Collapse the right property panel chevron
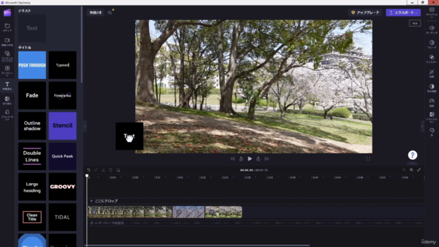This screenshot has height=247, width=439. coord(423,126)
